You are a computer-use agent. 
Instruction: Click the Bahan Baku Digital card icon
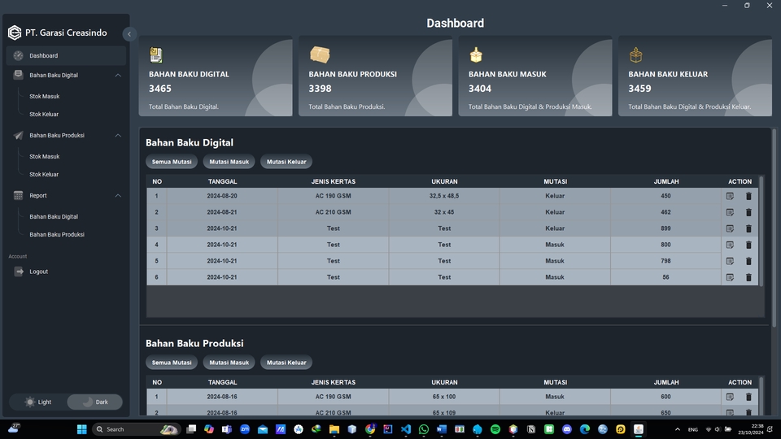[156, 54]
